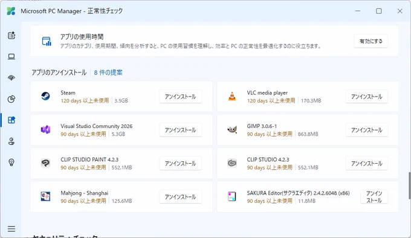Click the GIMP 3.0.6-1 name text
The width and height of the screenshot is (411, 238).
point(262,126)
